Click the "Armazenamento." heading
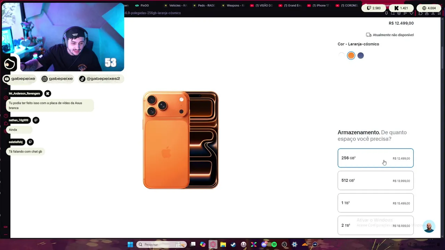 359,132
